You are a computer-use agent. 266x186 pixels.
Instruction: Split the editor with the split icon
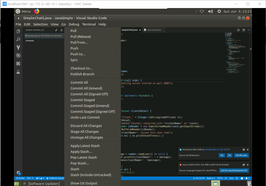coord(244,30)
